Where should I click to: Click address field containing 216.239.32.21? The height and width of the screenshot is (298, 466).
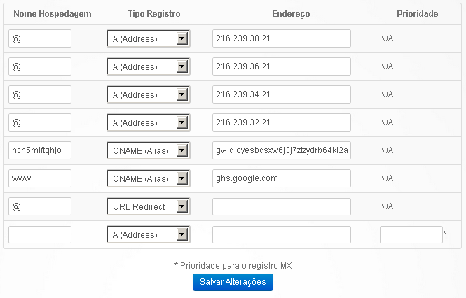click(x=282, y=122)
